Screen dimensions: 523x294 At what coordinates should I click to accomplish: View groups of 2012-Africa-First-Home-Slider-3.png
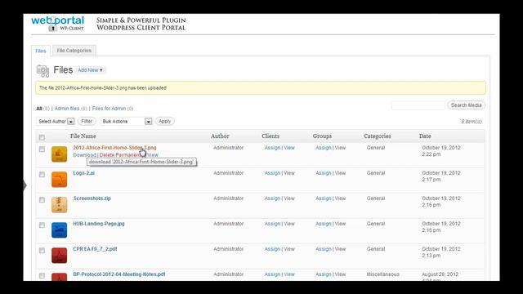pyautogui.click(x=340, y=148)
